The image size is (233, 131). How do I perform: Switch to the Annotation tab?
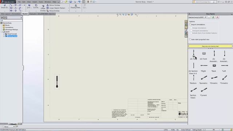(x=16, y=14)
